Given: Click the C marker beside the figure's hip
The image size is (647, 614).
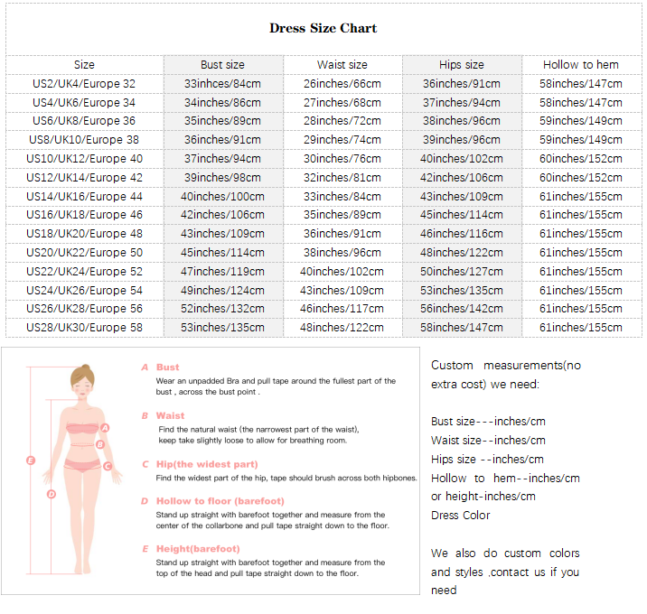Looking at the screenshot, I should click(x=108, y=466).
